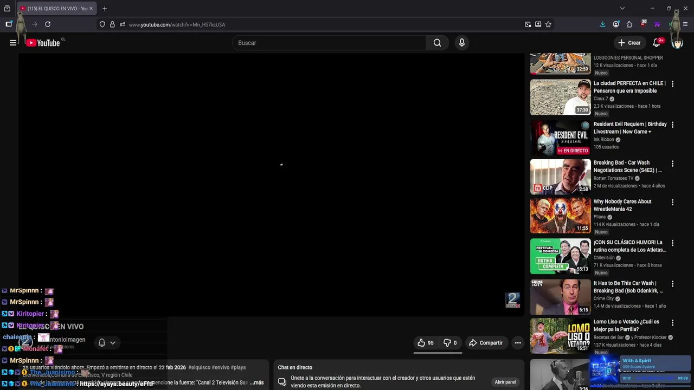Like the video with thumbs up

[x=426, y=343]
